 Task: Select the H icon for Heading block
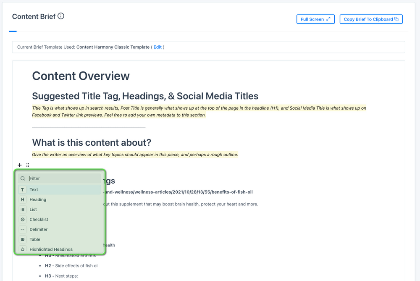(23, 200)
